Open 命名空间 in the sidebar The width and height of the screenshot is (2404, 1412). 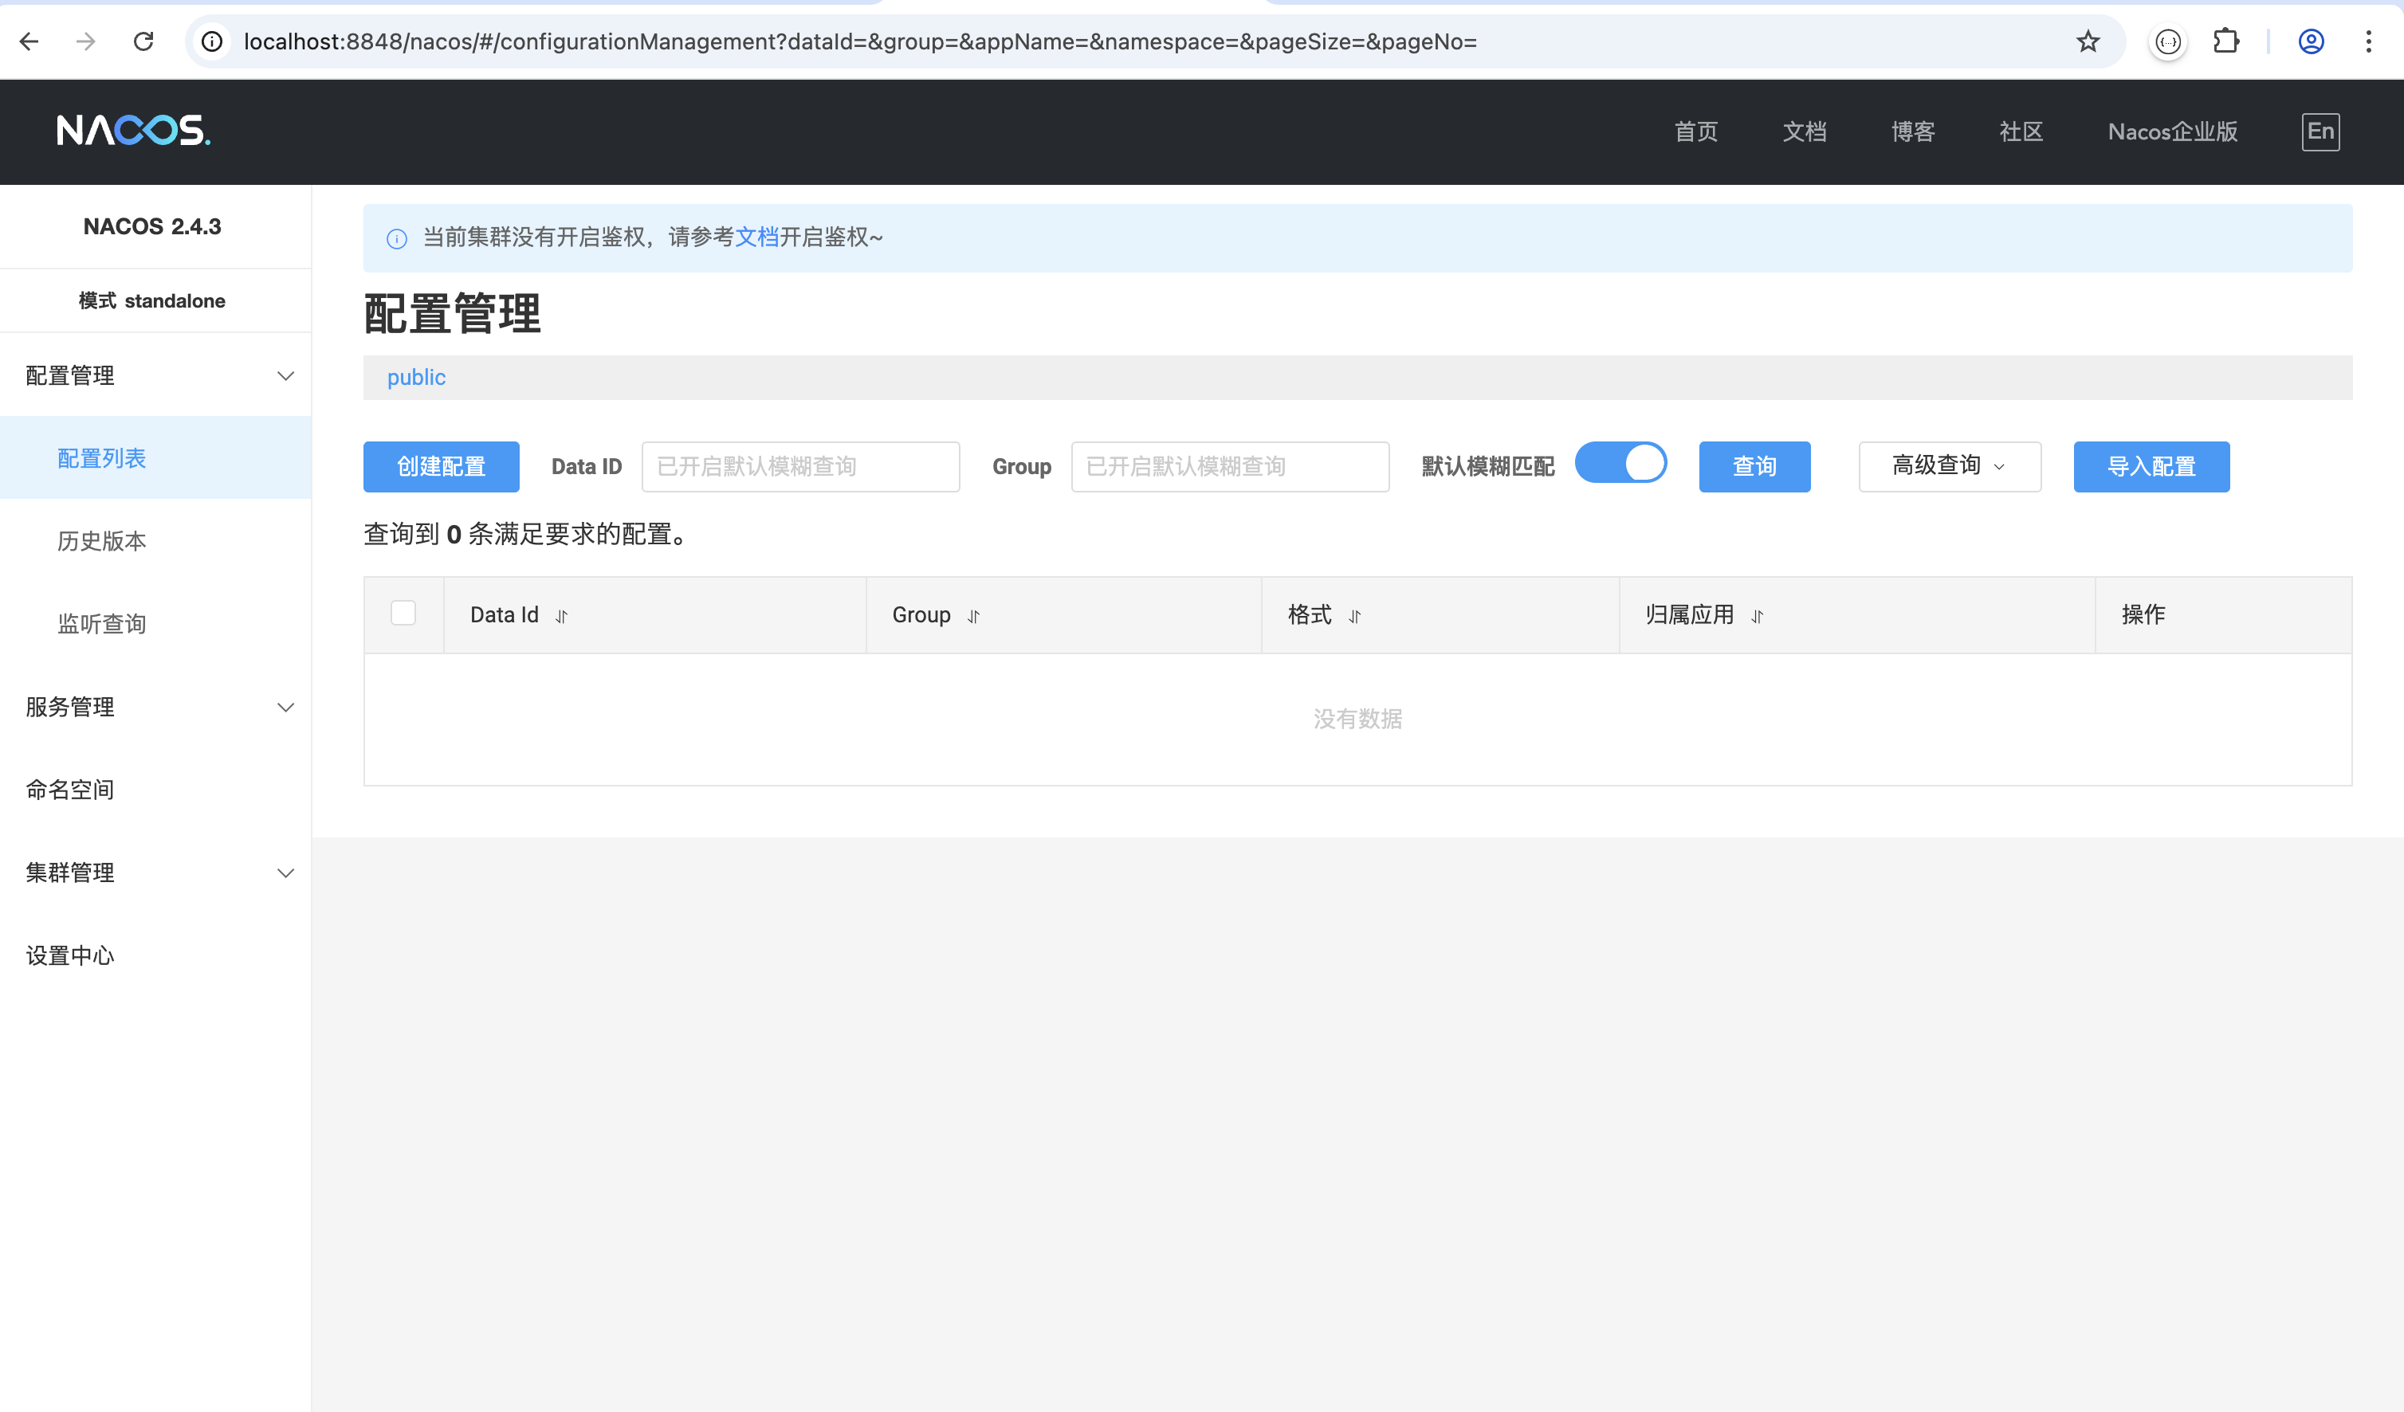tap(69, 790)
